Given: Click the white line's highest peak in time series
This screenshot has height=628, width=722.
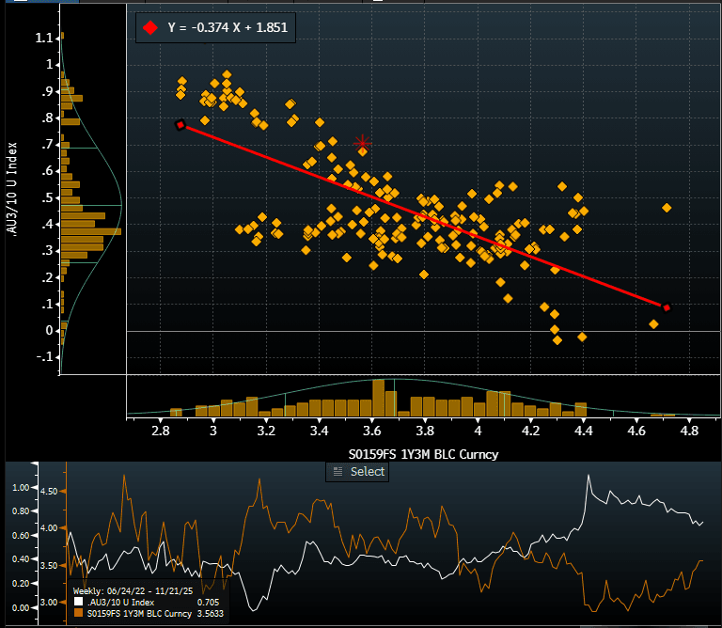Looking at the screenshot, I should point(589,477).
